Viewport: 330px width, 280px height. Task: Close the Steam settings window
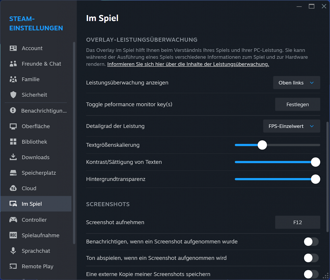(324, 6)
